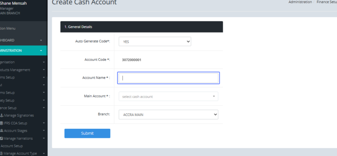
Task: Focus the Account Name text field
Action: pos(168,78)
